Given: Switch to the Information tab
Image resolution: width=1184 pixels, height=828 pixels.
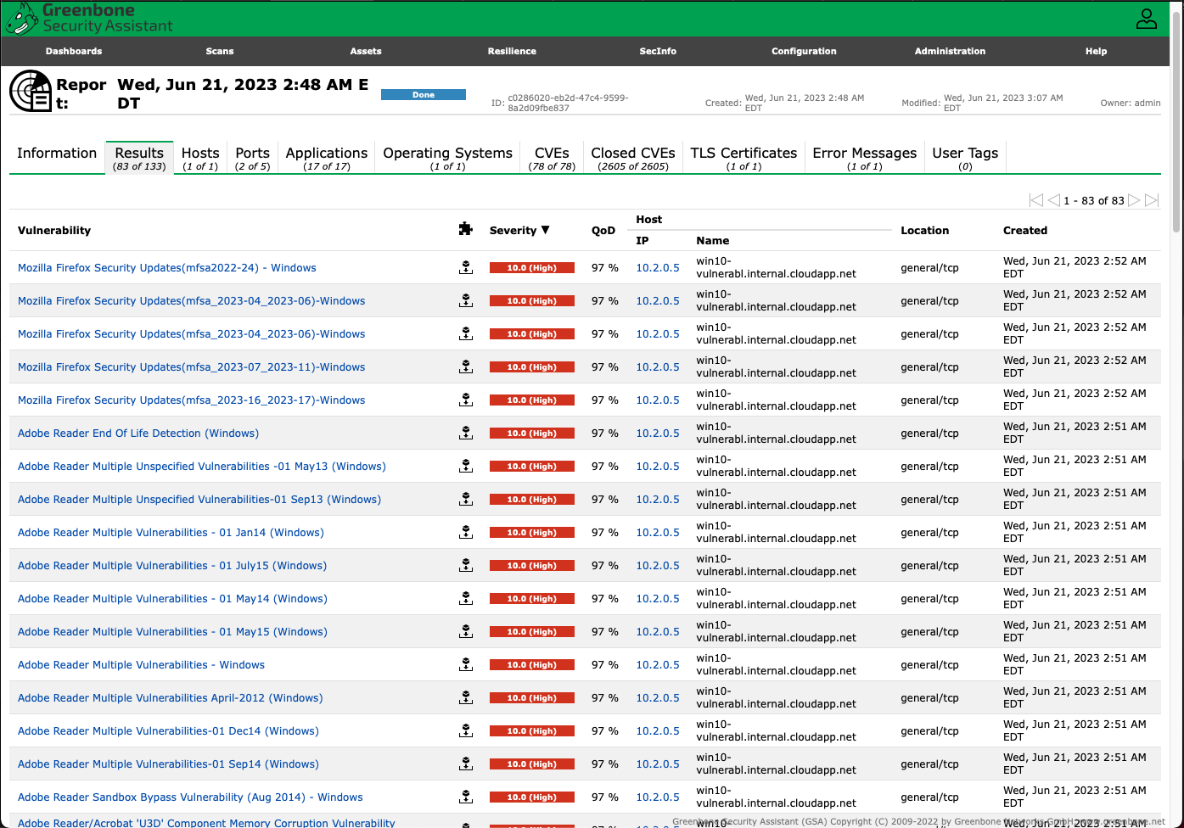Looking at the screenshot, I should pyautogui.click(x=57, y=154).
